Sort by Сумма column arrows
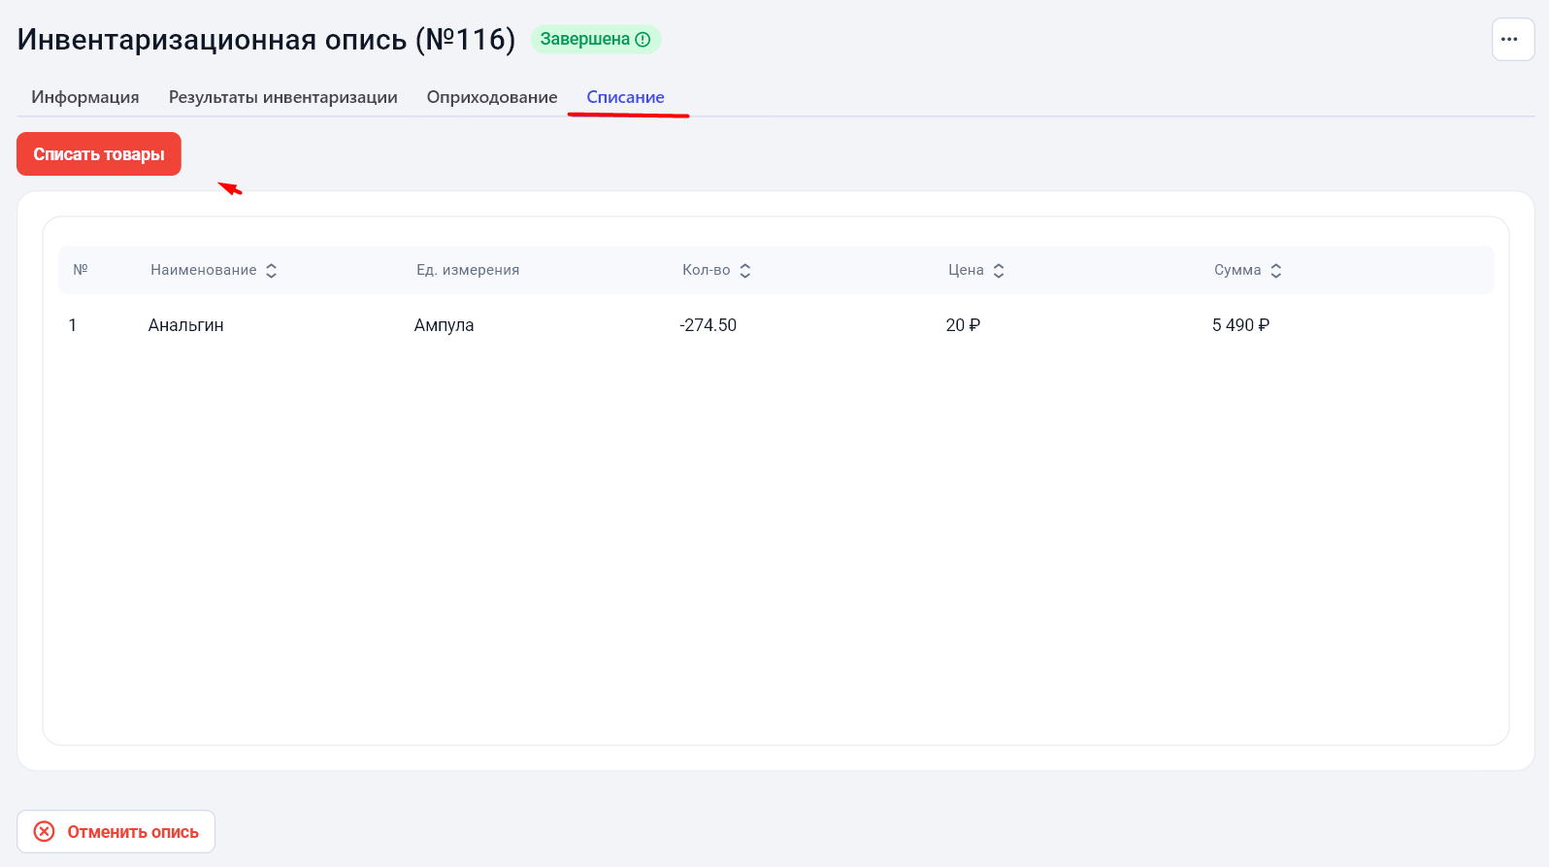This screenshot has width=1549, height=867. [x=1276, y=271]
